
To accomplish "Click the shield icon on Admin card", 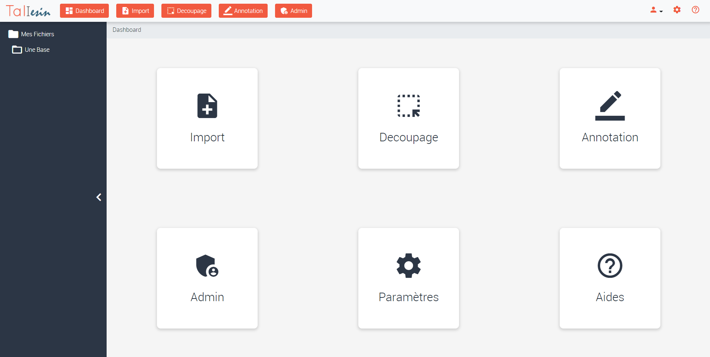I will [207, 266].
